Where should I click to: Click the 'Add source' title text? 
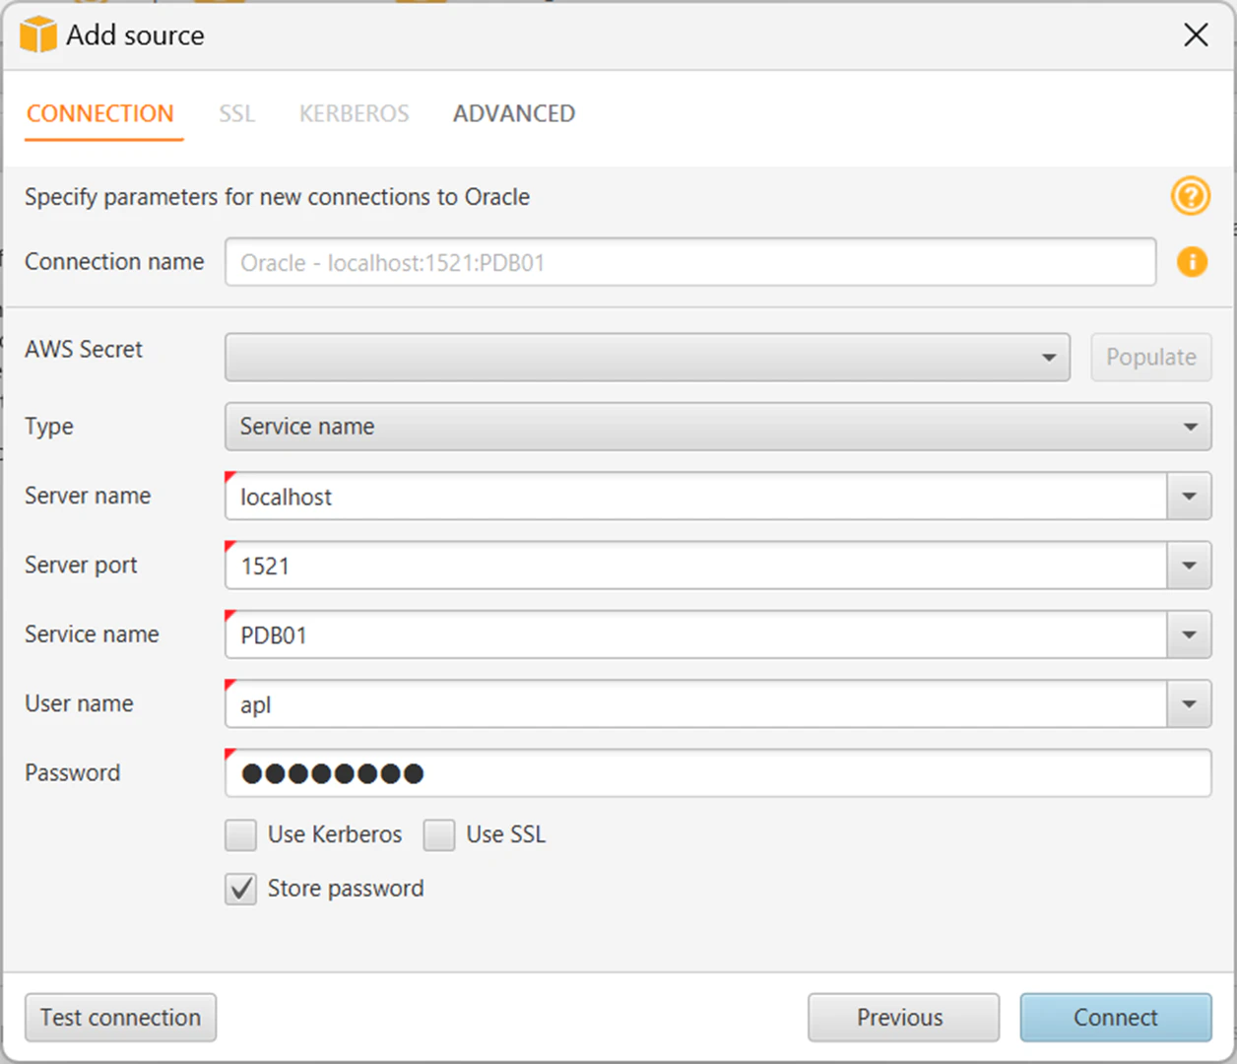(136, 35)
